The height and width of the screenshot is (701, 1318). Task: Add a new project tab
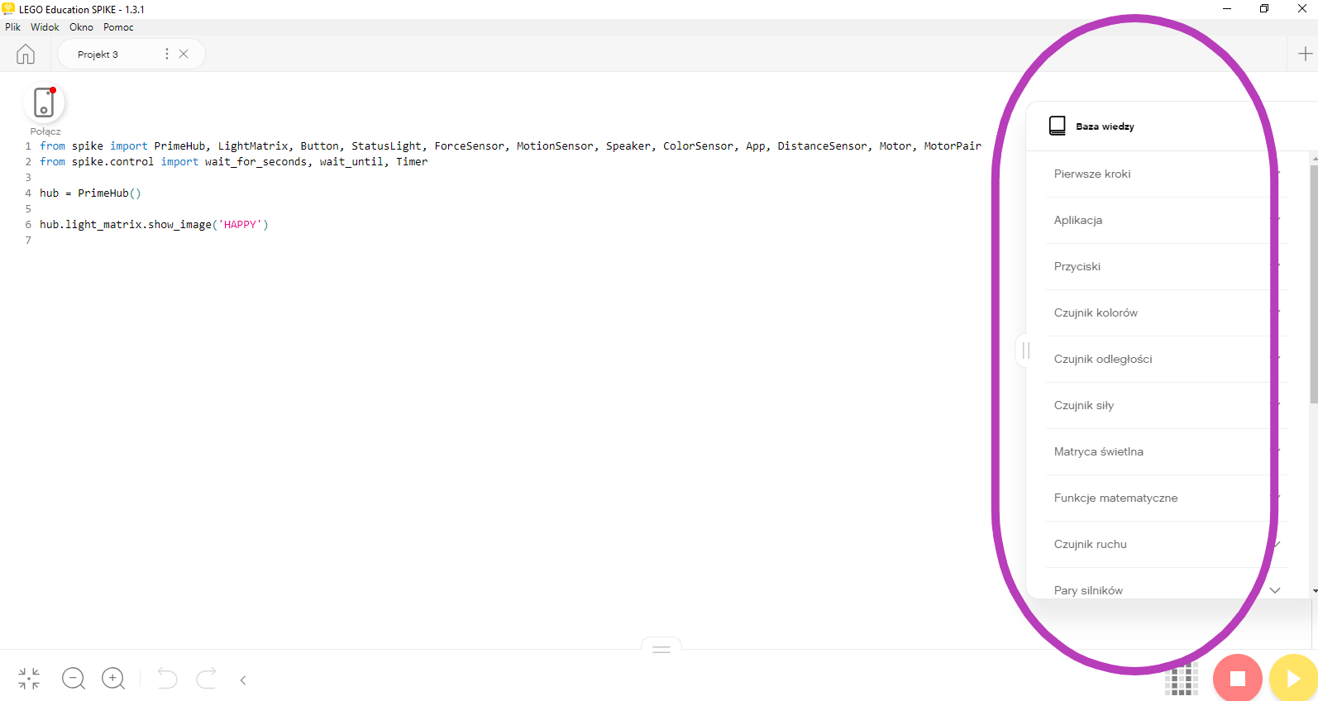tap(1305, 54)
